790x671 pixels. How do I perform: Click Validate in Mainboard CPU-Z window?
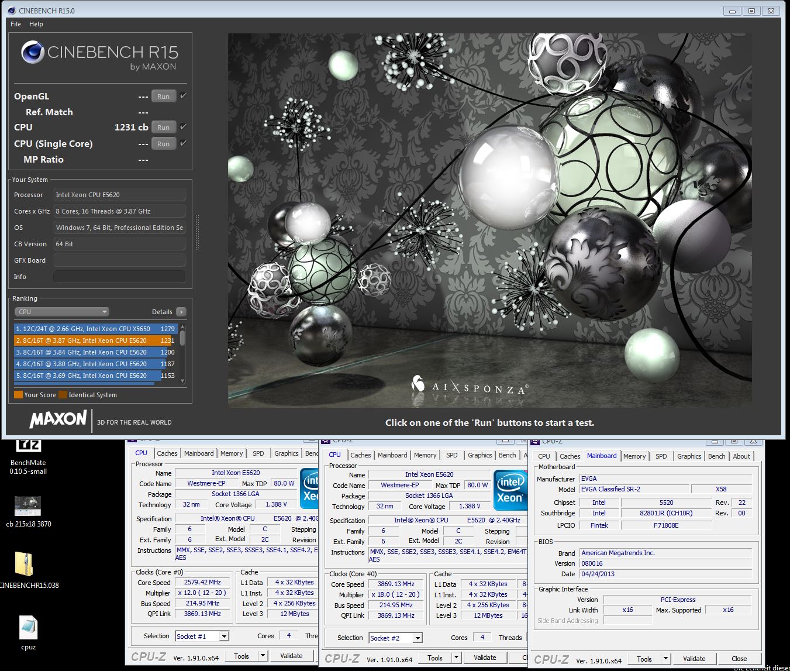[694, 659]
